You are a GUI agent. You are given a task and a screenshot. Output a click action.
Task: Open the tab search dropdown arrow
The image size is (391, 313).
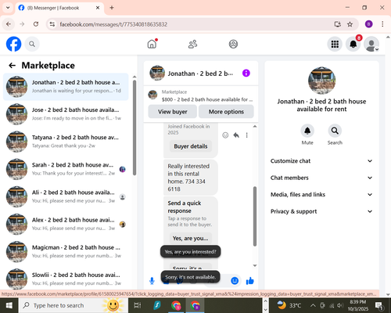tap(8, 8)
